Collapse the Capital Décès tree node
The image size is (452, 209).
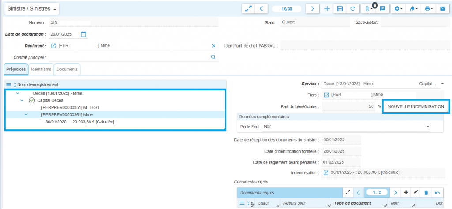[22, 100]
